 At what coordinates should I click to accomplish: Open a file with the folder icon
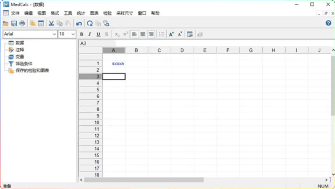(5, 23)
